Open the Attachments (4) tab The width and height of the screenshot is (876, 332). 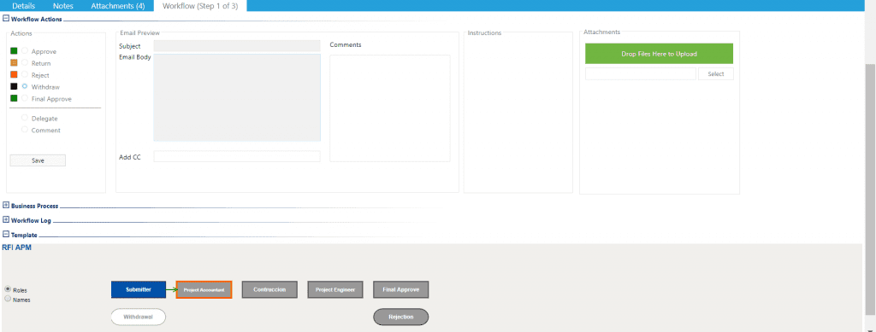pos(118,6)
